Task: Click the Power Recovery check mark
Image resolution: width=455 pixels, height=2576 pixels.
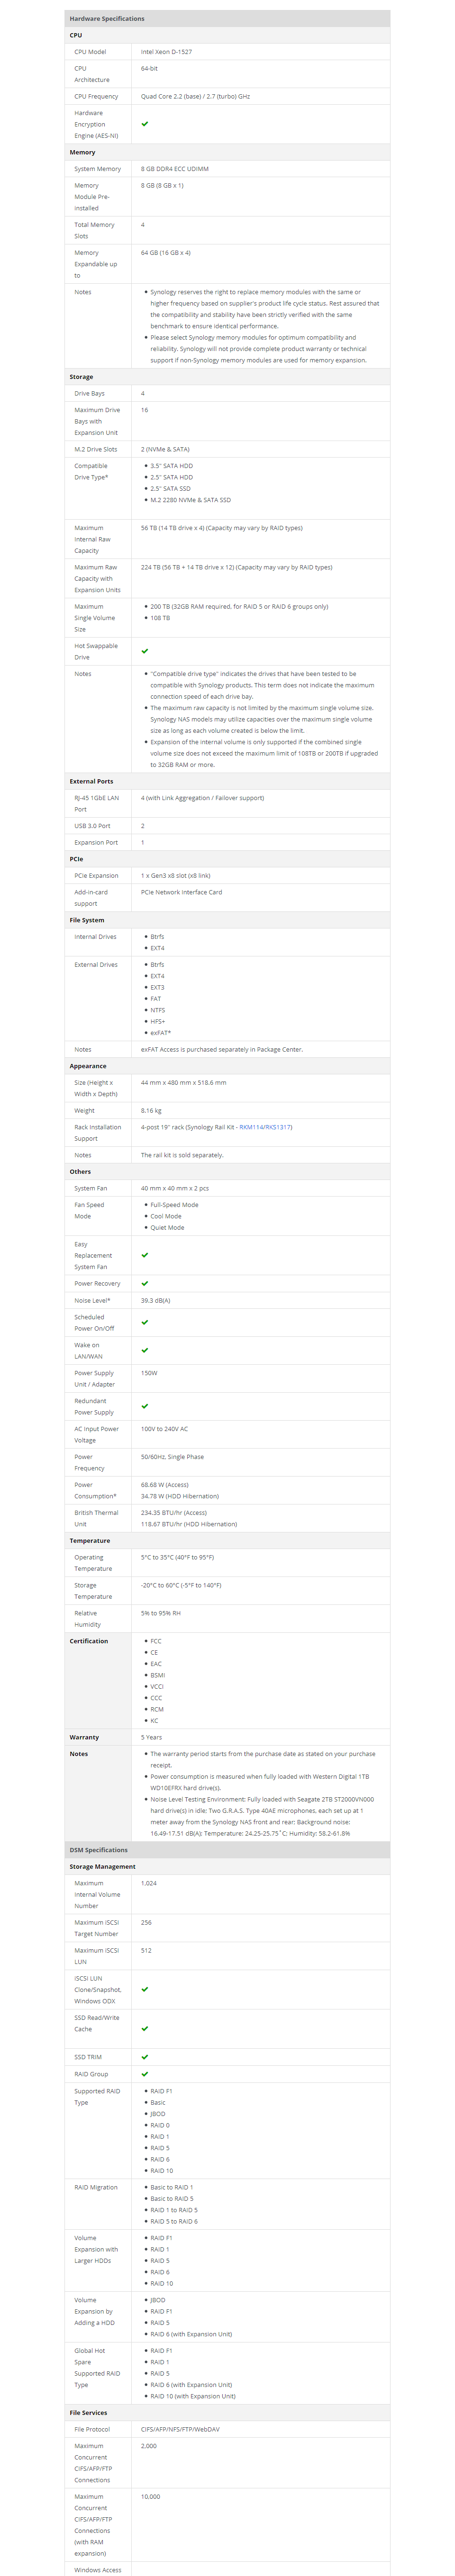Action: point(145,1283)
